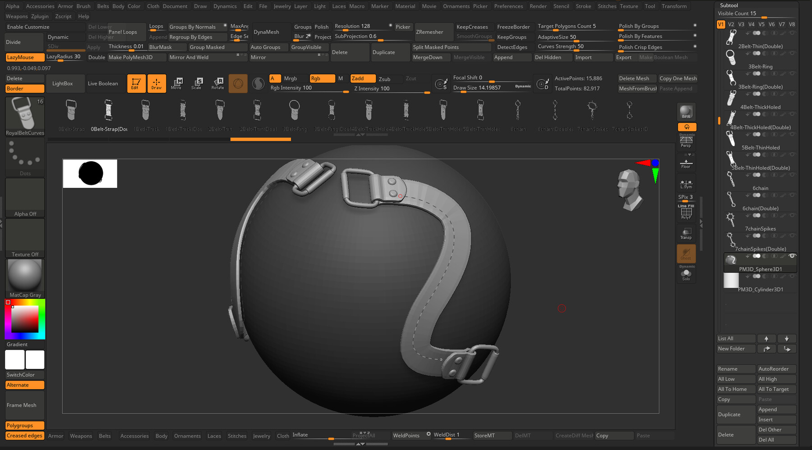Pick a color in the color picker square
The image size is (812, 450).
[x=25, y=319]
